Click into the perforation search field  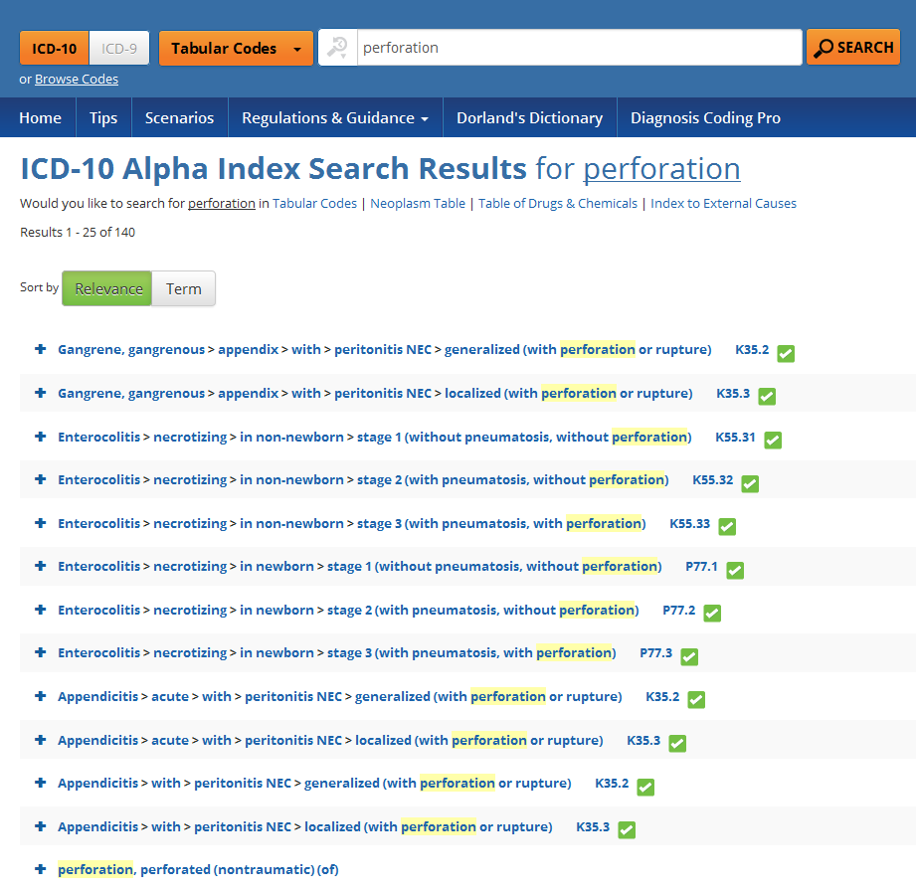point(577,48)
